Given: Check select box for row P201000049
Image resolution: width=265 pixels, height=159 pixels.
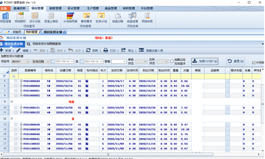Looking at the screenshot, I should 16,81.
